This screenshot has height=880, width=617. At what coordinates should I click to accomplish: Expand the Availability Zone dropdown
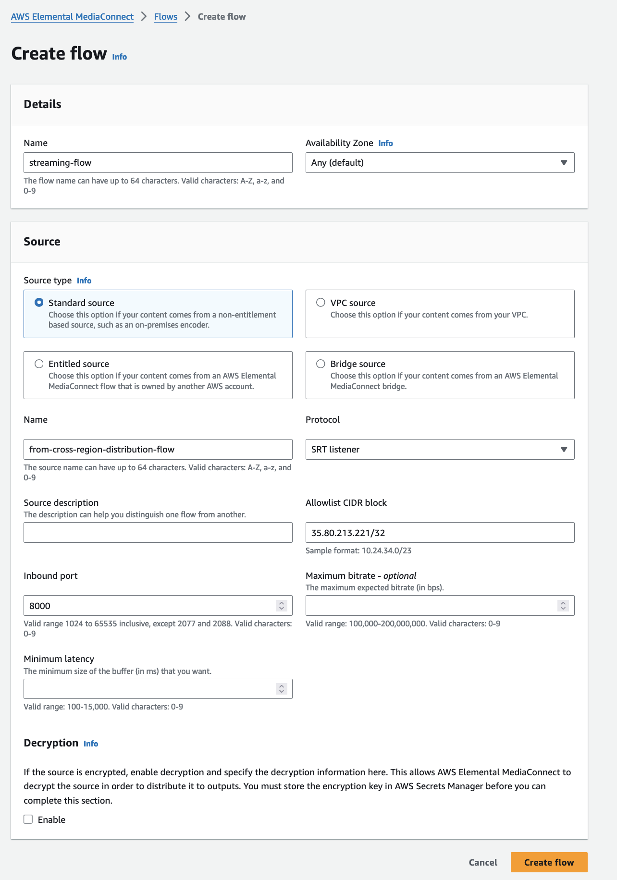(440, 163)
